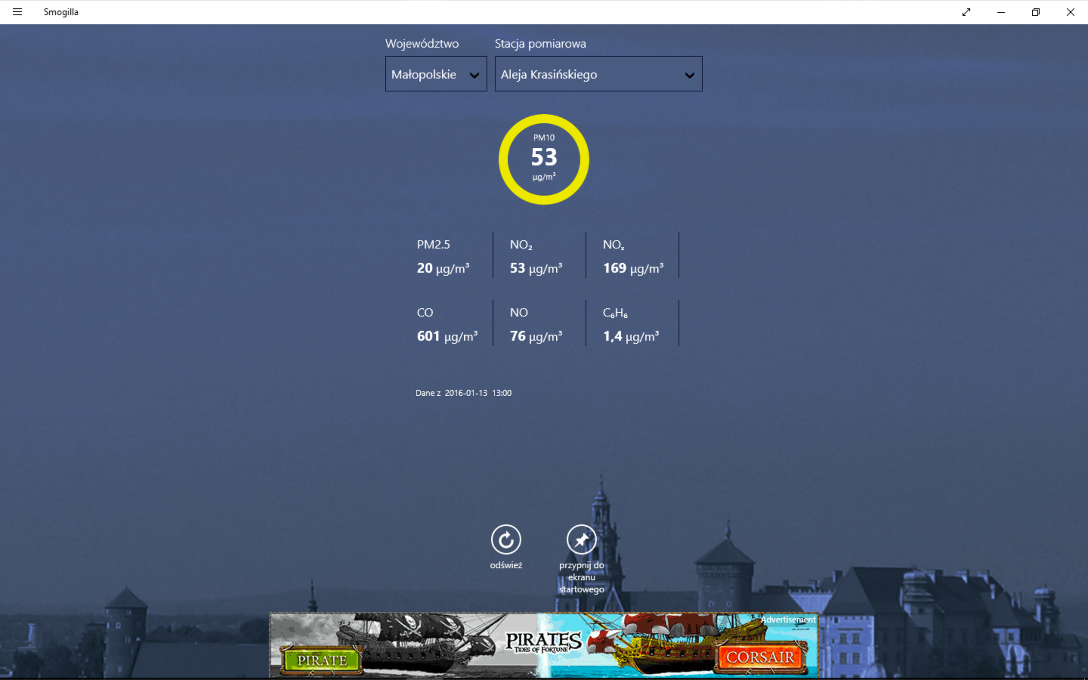Click the restore window icon
Image resolution: width=1088 pixels, height=680 pixels.
(x=1036, y=12)
